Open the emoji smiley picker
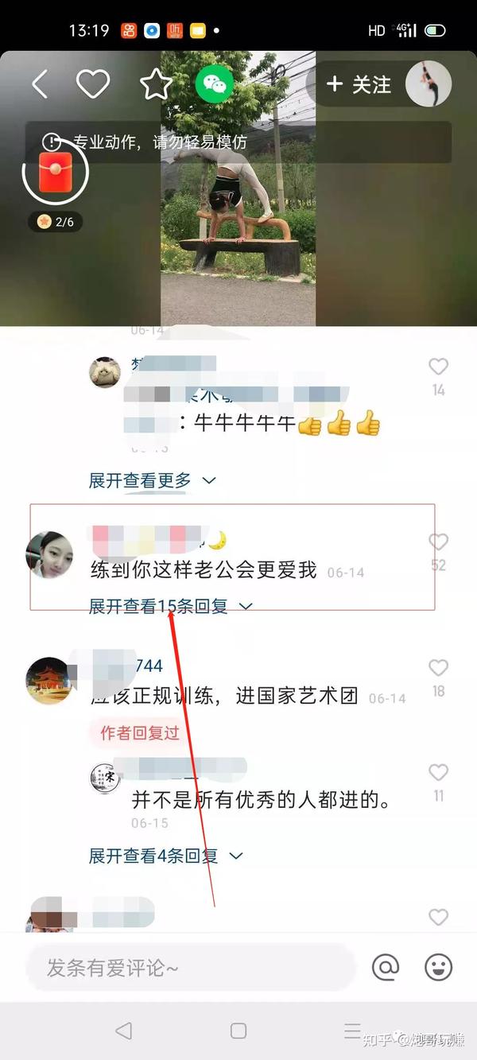 (x=439, y=967)
